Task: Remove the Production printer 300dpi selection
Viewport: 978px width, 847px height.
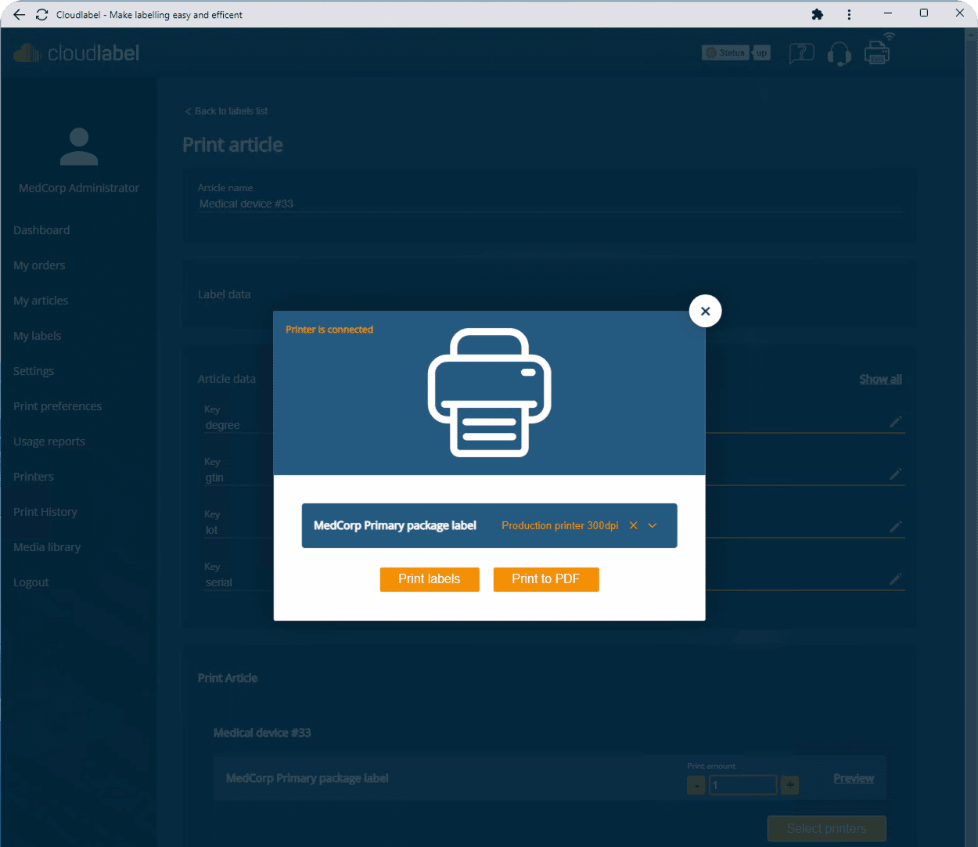Action: click(633, 525)
